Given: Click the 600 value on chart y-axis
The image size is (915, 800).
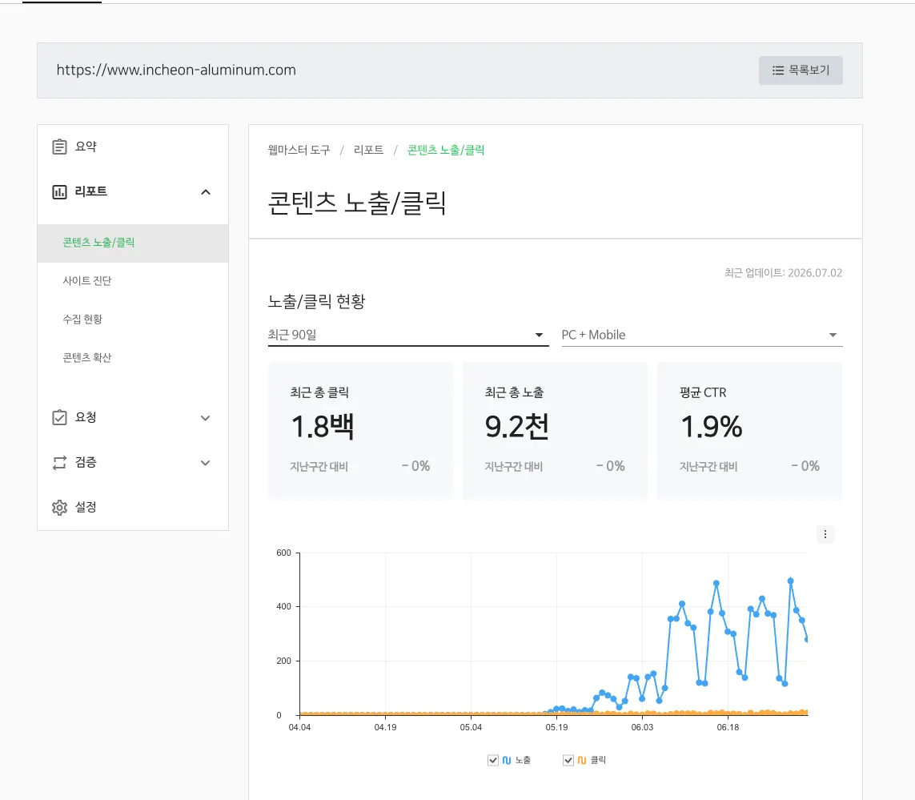Looking at the screenshot, I should 283,553.
